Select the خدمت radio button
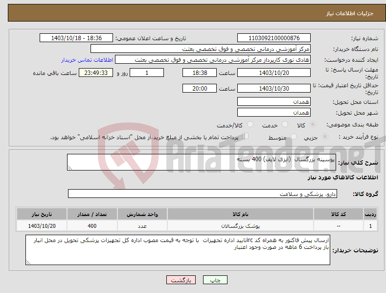 (285, 124)
